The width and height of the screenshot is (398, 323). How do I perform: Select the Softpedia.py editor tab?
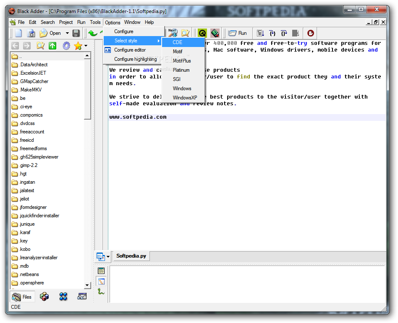(131, 256)
